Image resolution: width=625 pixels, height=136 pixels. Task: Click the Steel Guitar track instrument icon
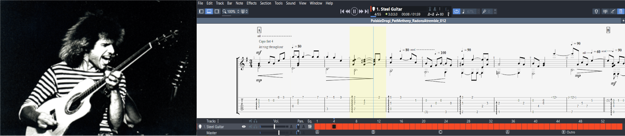pos(200,127)
